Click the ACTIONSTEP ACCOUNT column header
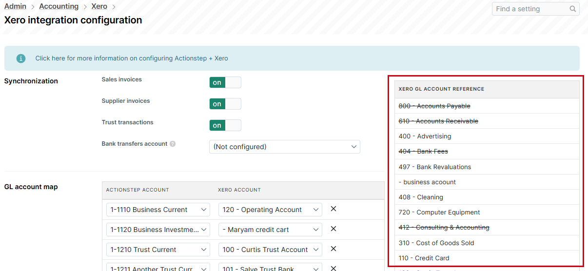Image resolution: width=588 pixels, height=271 pixels. coord(137,190)
